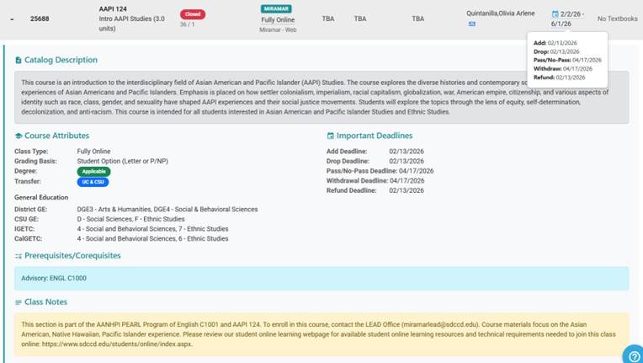Click the 2/2/26 - 6/1/26 date range
Image resolution: width=643 pixels, height=363 pixels.
pyautogui.click(x=570, y=19)
